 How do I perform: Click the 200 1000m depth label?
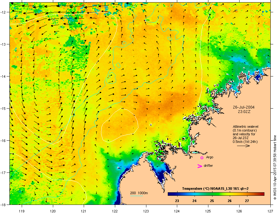tap(139, 193)
